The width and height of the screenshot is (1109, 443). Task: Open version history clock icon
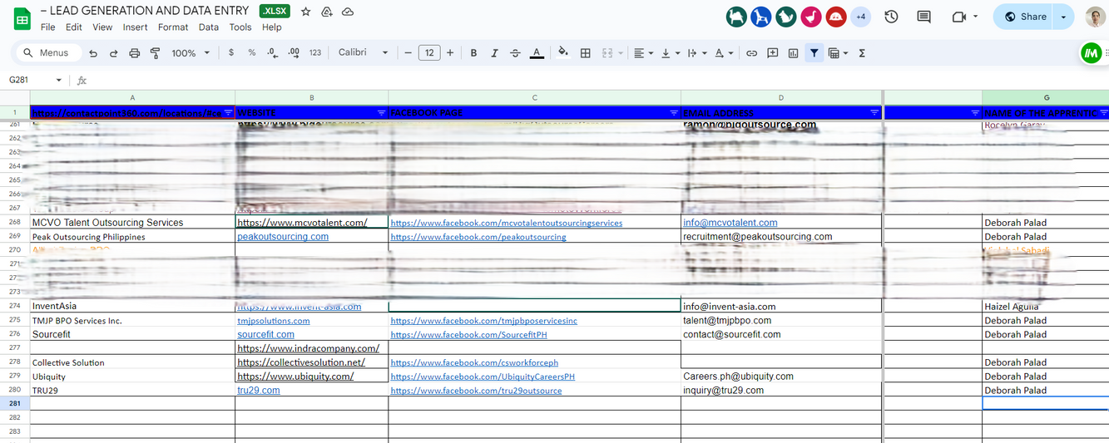tap(891, 17)
